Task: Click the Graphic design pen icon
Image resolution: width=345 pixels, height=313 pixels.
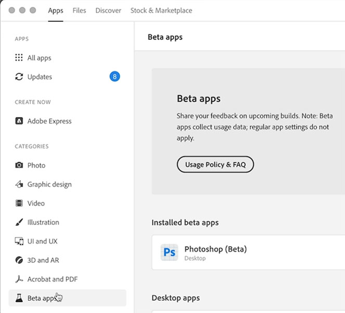Action: tap(19, 184)
